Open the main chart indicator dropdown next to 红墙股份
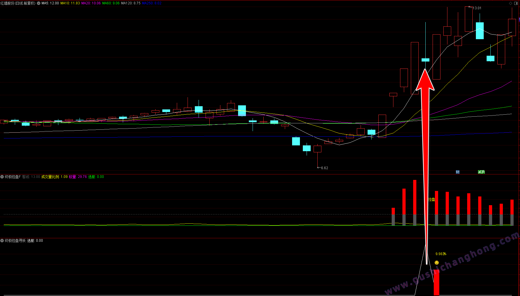 coord(39,3)
